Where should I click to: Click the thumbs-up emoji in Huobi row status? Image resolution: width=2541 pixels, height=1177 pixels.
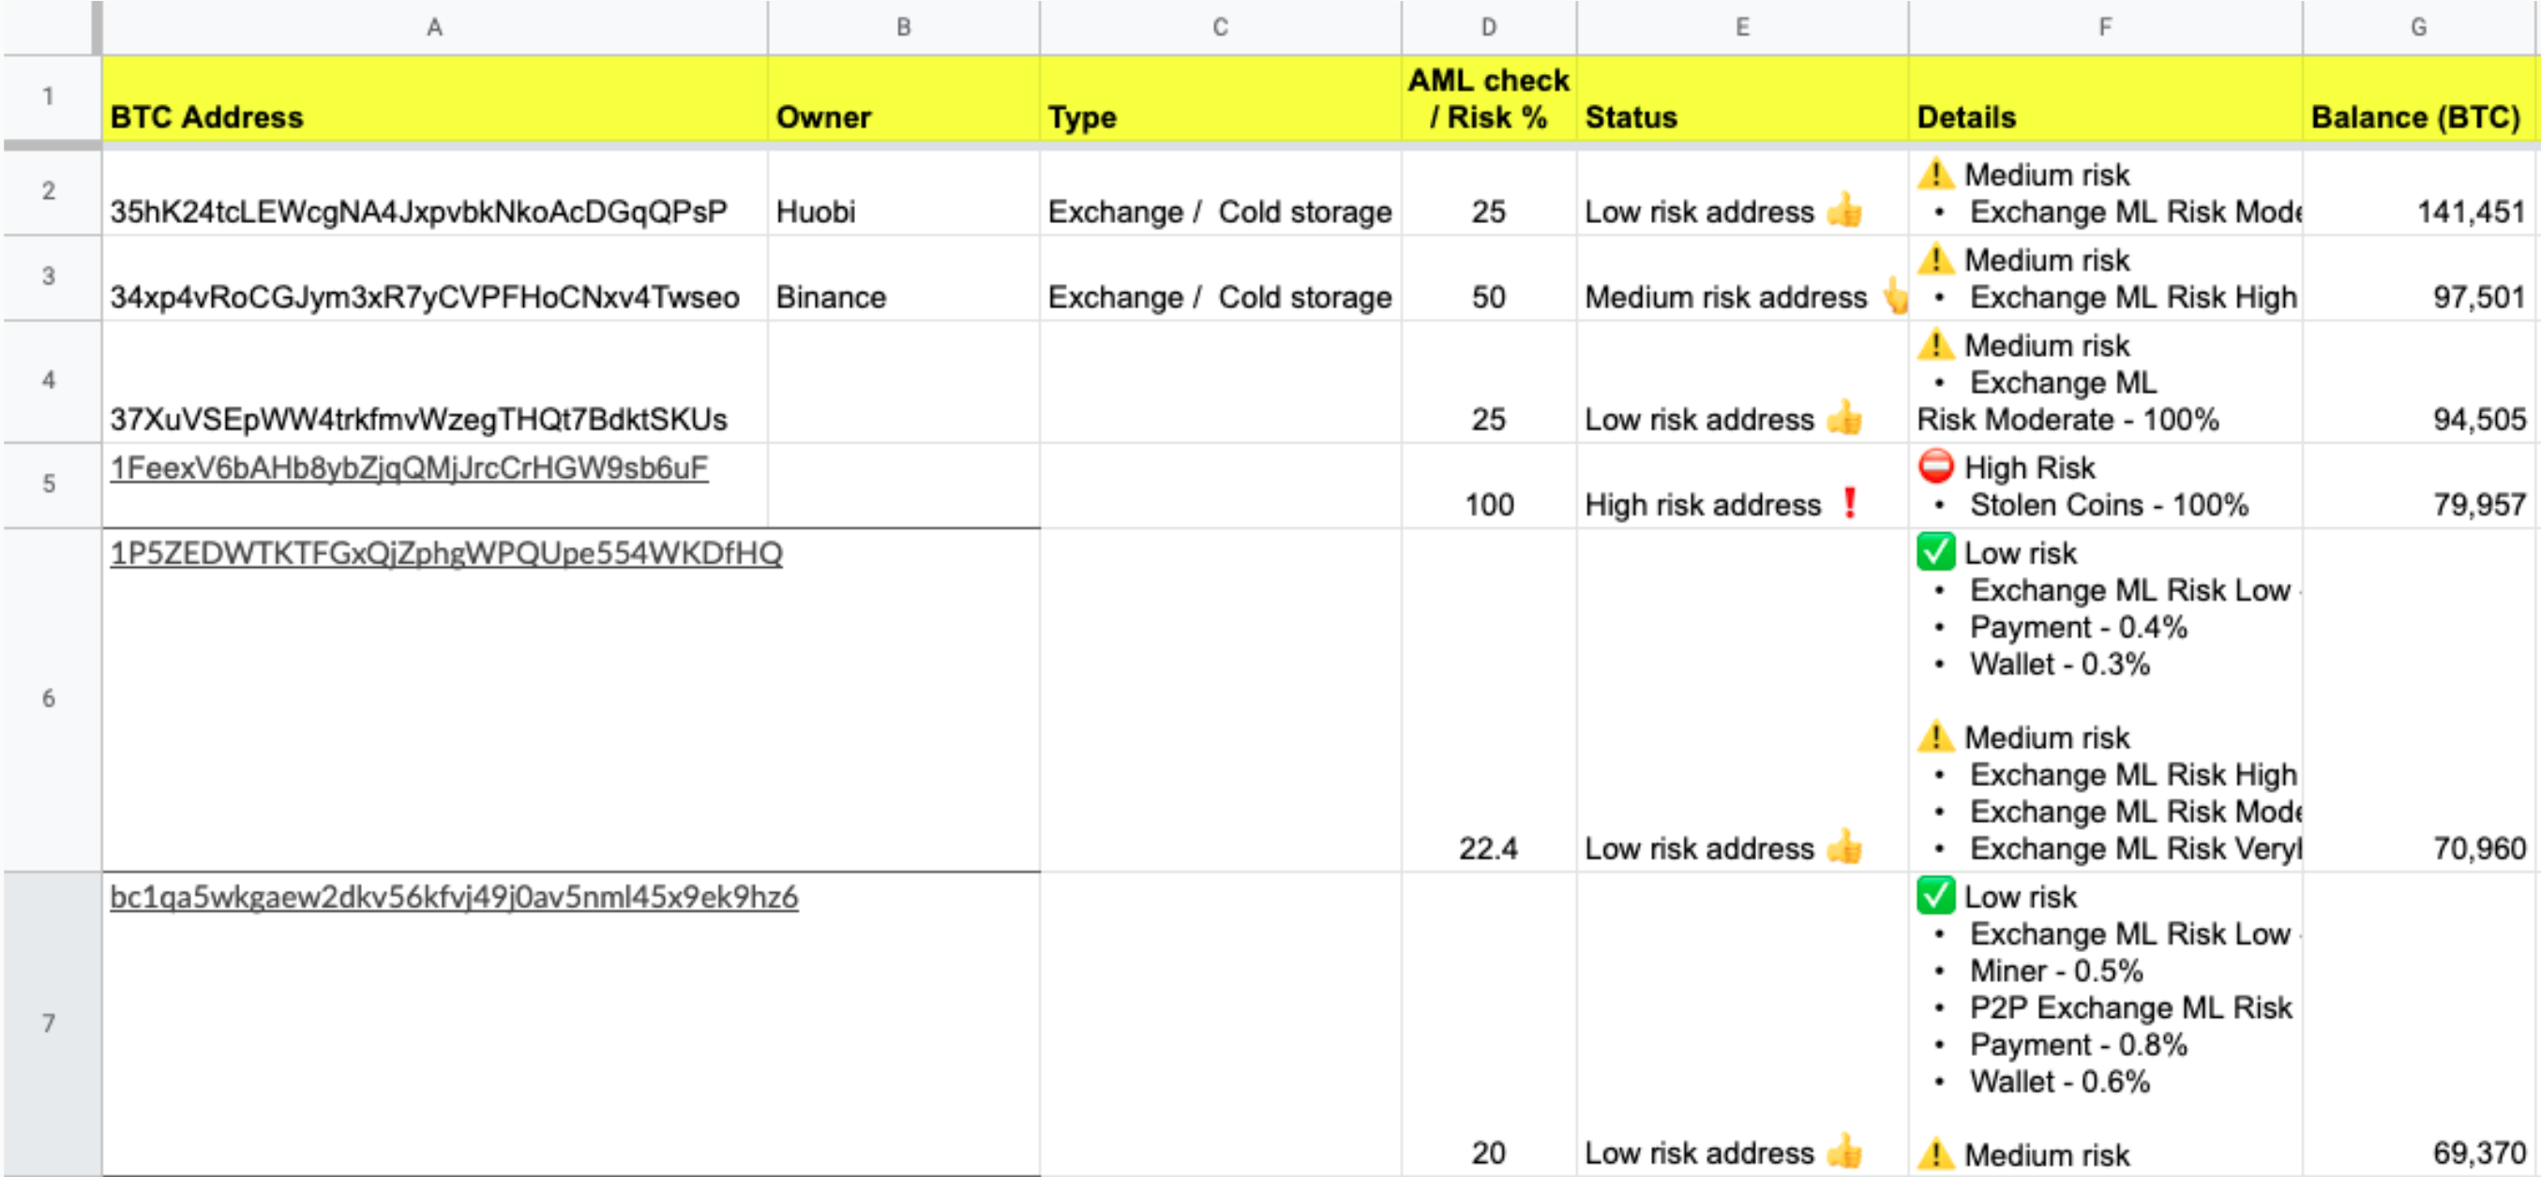point(1843,211)
